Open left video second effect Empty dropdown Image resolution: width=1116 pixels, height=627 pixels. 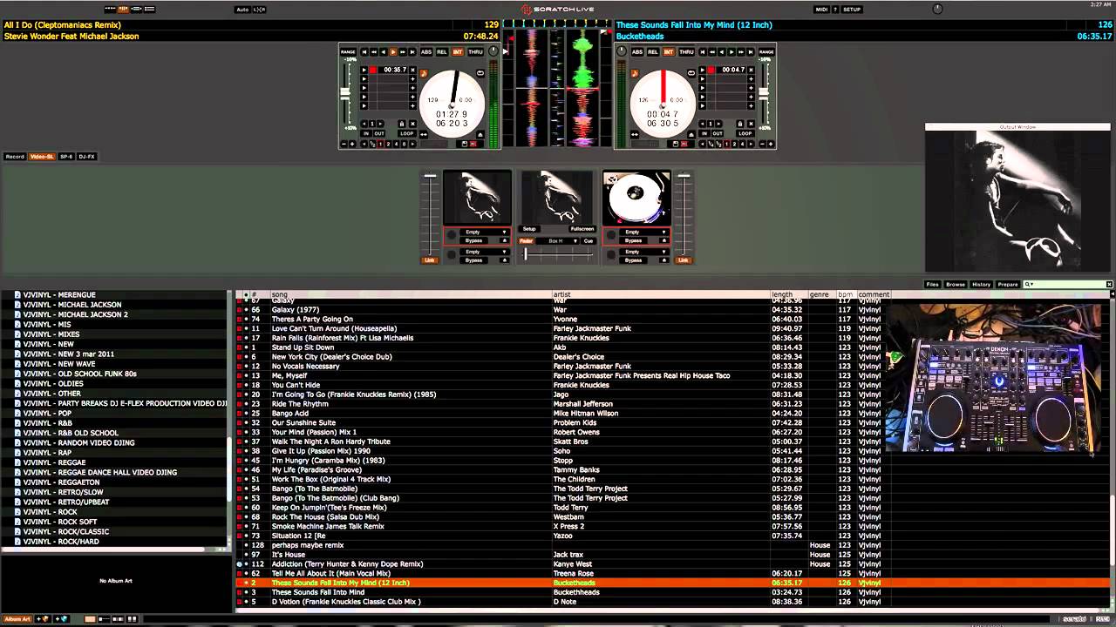(485, 252)
